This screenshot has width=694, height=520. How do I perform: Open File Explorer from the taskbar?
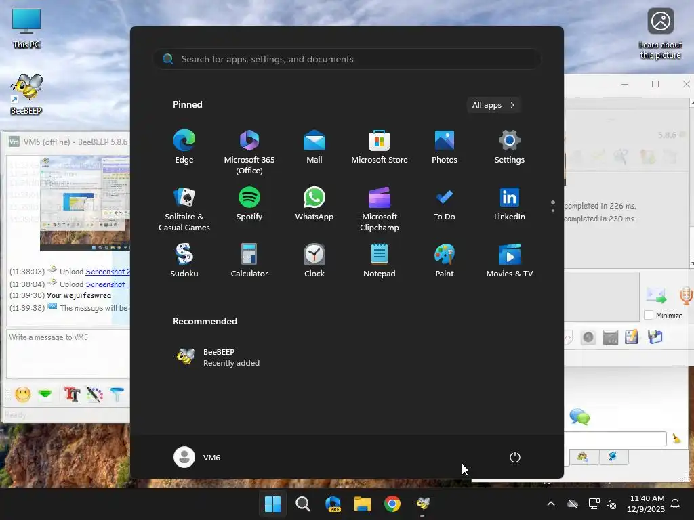(363, 504)
